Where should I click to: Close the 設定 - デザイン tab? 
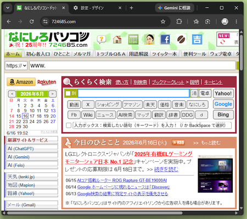[x=120, y=8]
